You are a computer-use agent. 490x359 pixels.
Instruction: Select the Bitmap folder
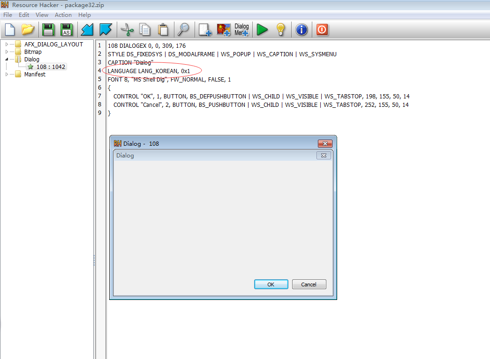32,52
